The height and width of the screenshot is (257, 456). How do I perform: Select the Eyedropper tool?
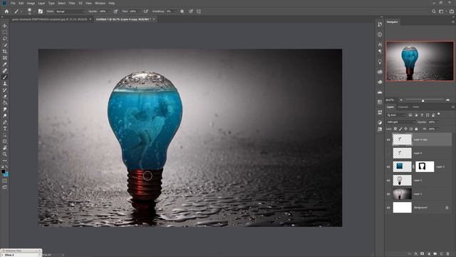point(5,64)
